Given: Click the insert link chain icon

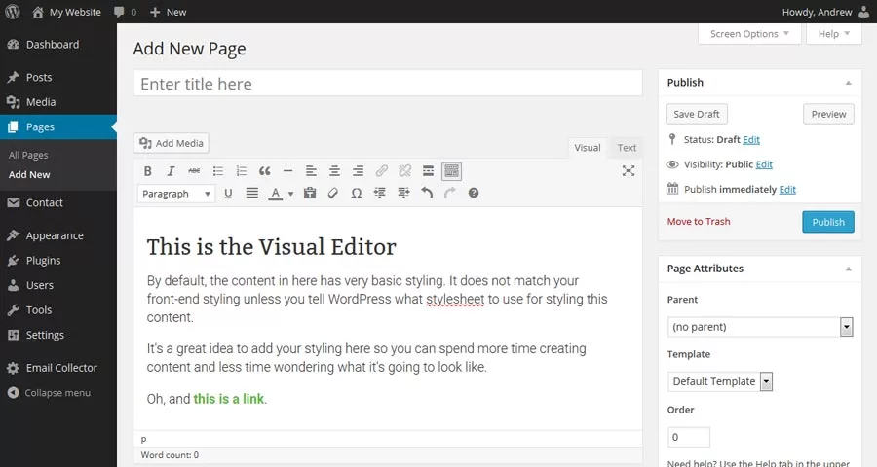Looking at the screenshot, I should (x=381, y=171).
